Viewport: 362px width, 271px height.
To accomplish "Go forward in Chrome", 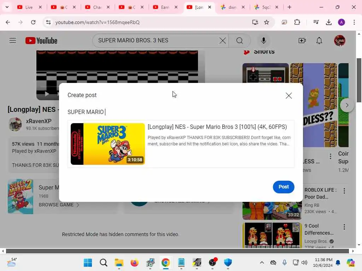I will (21, 22).
